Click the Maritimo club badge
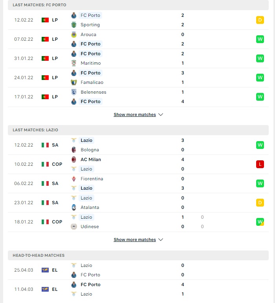This screenshot has width=275, height=303. 74,63
